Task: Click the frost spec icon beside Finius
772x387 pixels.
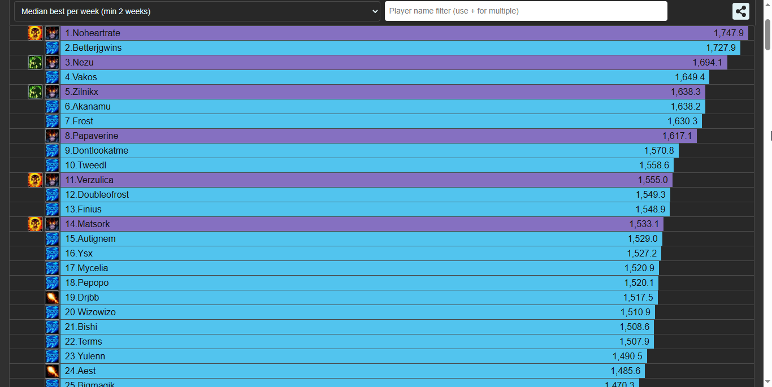Action: (52, 210)
